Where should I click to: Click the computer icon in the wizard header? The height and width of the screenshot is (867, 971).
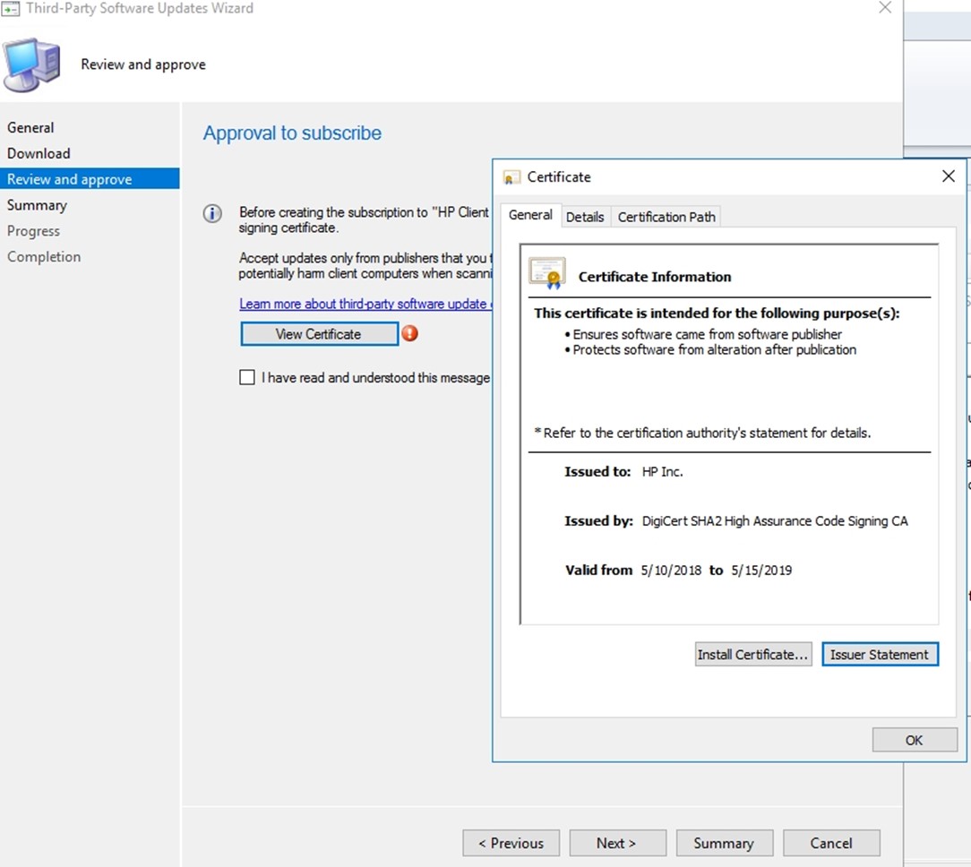click(31, 64)
